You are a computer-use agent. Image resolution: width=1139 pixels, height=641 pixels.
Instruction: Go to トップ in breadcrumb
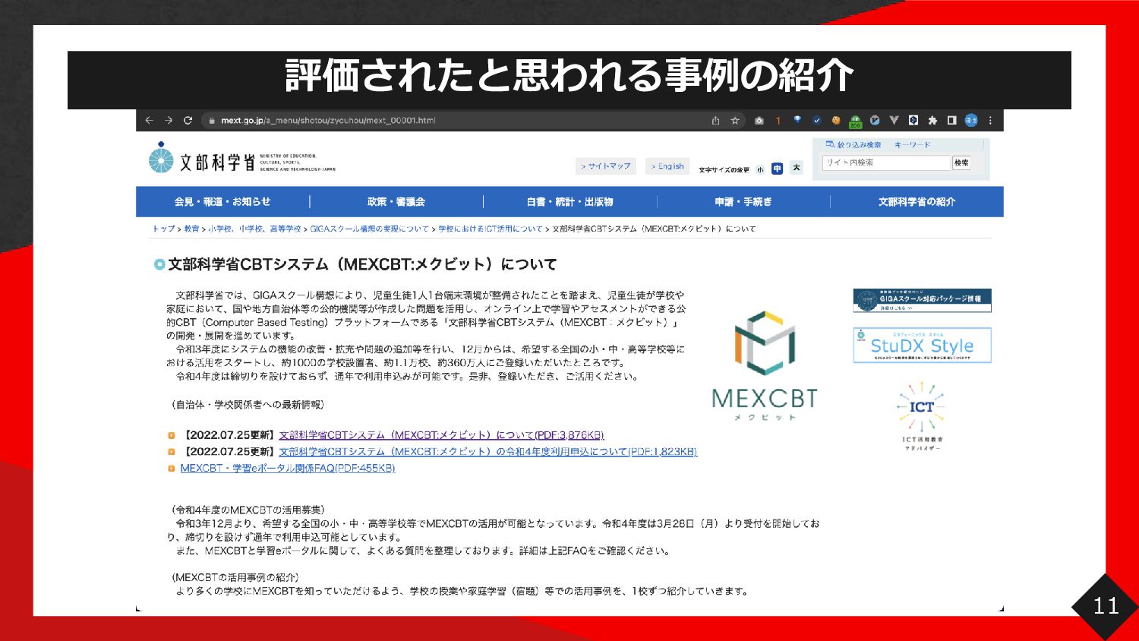click(x=163, y=229)
